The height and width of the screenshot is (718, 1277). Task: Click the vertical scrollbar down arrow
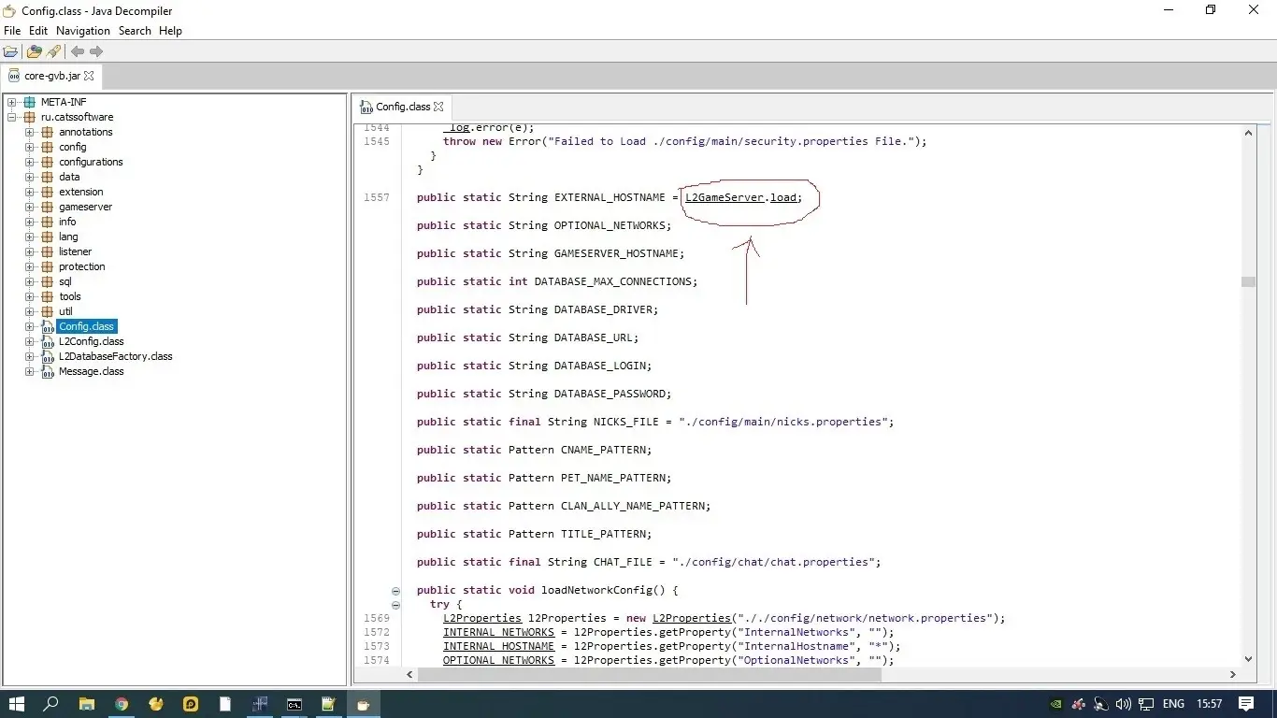pyautogui.click(x=1248, y=658)
